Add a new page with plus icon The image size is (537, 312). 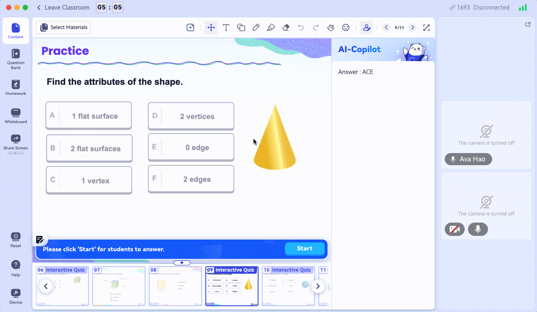[190, 27]
